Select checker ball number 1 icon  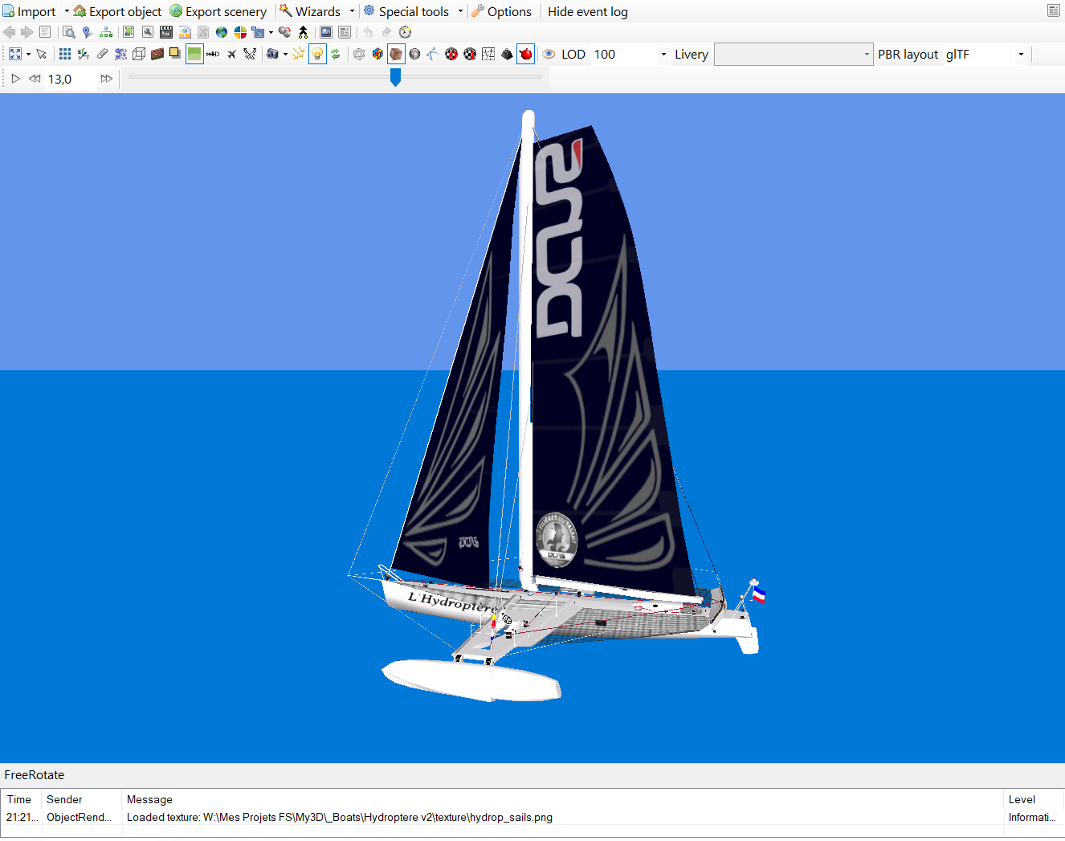(x=470, y=54)
